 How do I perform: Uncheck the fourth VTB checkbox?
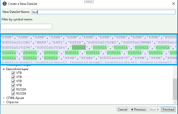pos(13,85)
